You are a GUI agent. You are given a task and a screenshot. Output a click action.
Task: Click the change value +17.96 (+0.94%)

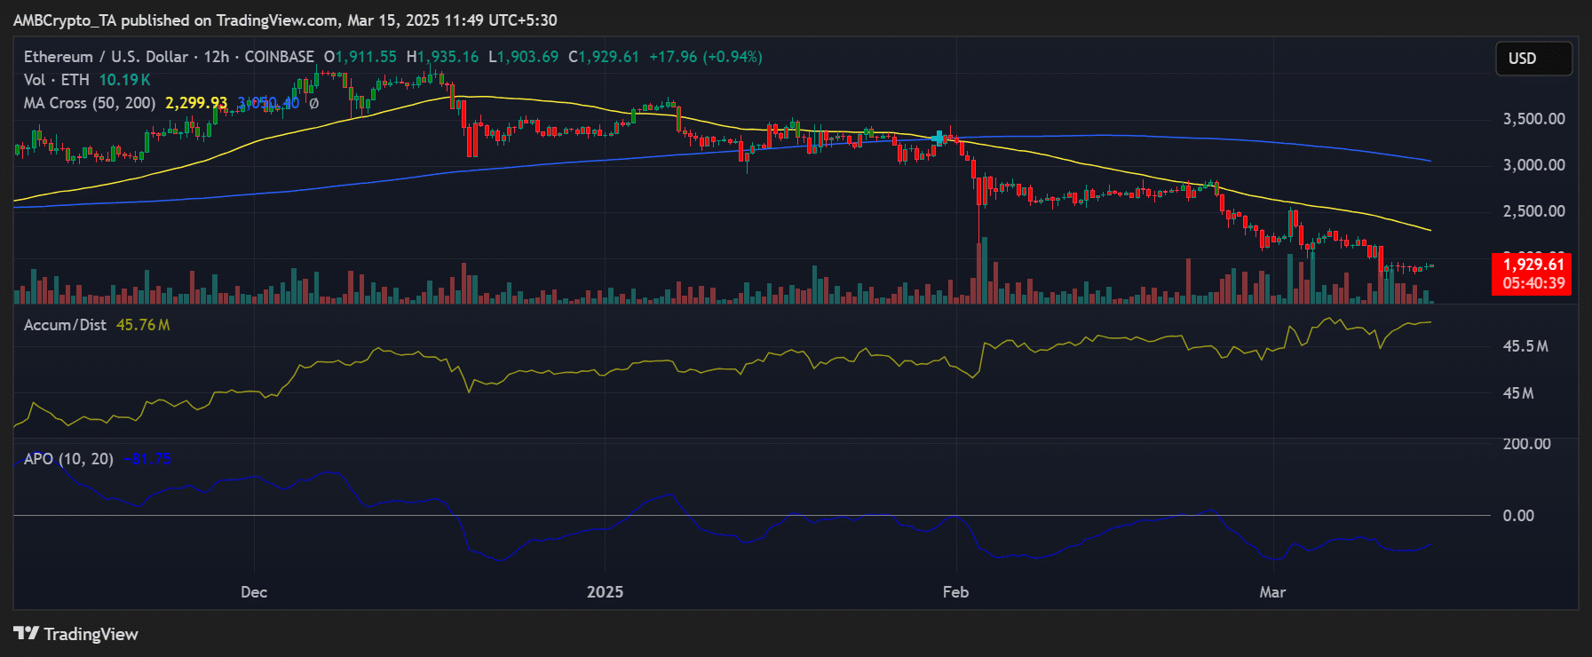tap(706, 57)
